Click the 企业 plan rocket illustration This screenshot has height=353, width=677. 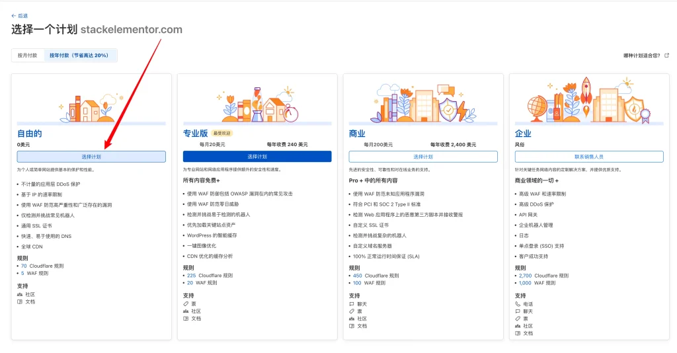[589, 100]
